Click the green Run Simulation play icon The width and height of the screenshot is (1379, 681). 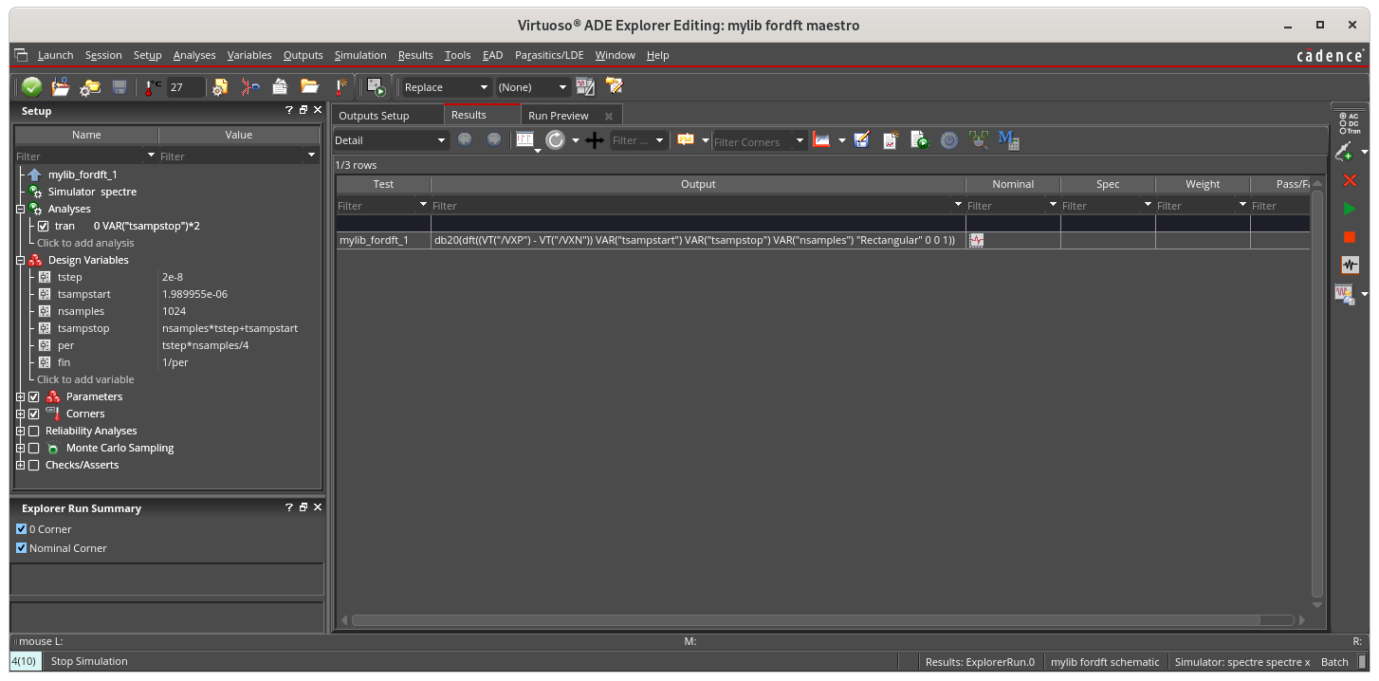click(x=1350, y=209)
